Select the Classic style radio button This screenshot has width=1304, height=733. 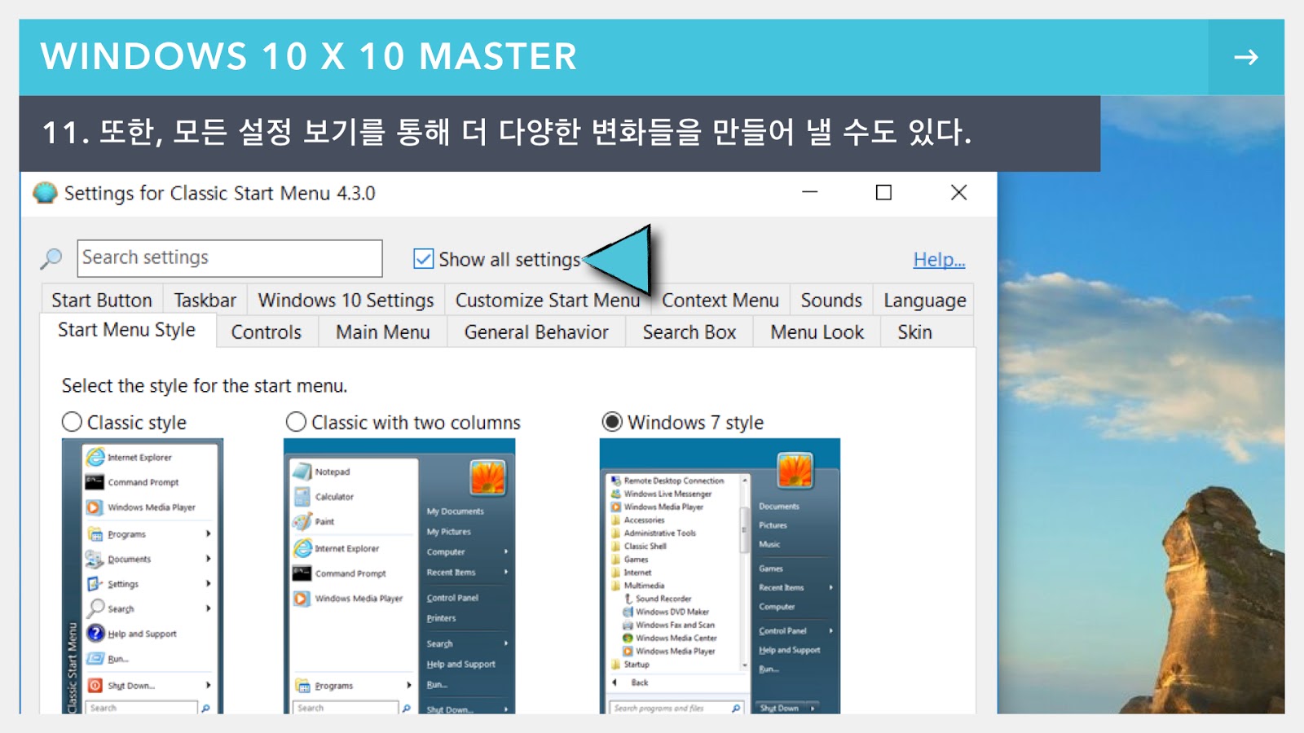pyautogui.click(x=72, y=422)
